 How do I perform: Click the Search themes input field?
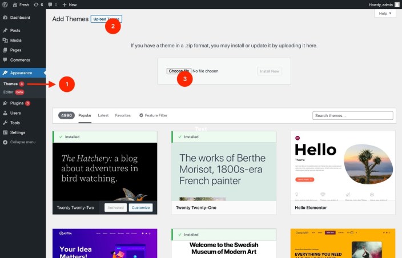pos(353,115)
